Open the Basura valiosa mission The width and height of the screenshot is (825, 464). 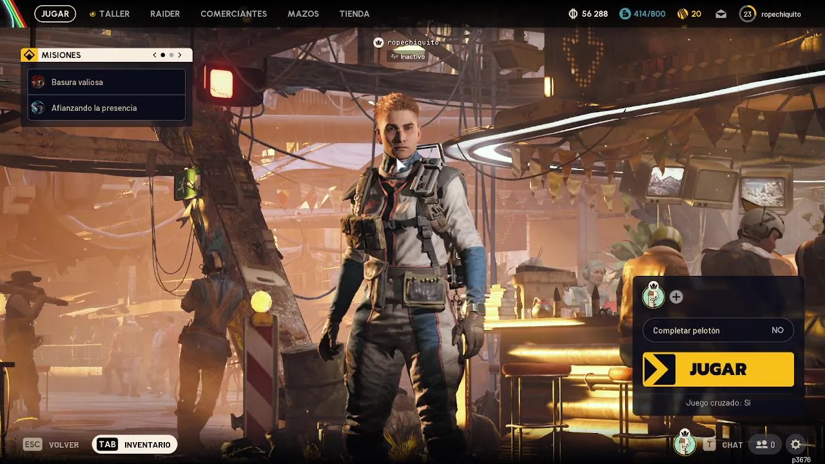point(107,82)
